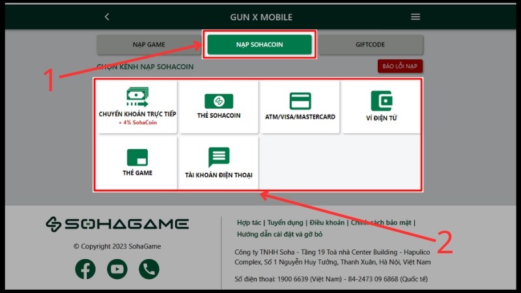The width and height of the screenshot is (521, 293).
Task: Click the CHỌN KÊNH NẠP SOHACOIN heading
Action: click(x=145, y=67)
